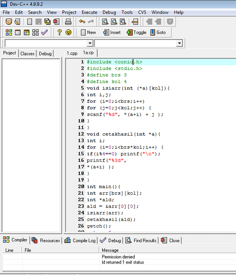This screenshot has width=236, height=275.
Task: Open the Window menu
Action: pyautogui.click(x=160, y=12)
